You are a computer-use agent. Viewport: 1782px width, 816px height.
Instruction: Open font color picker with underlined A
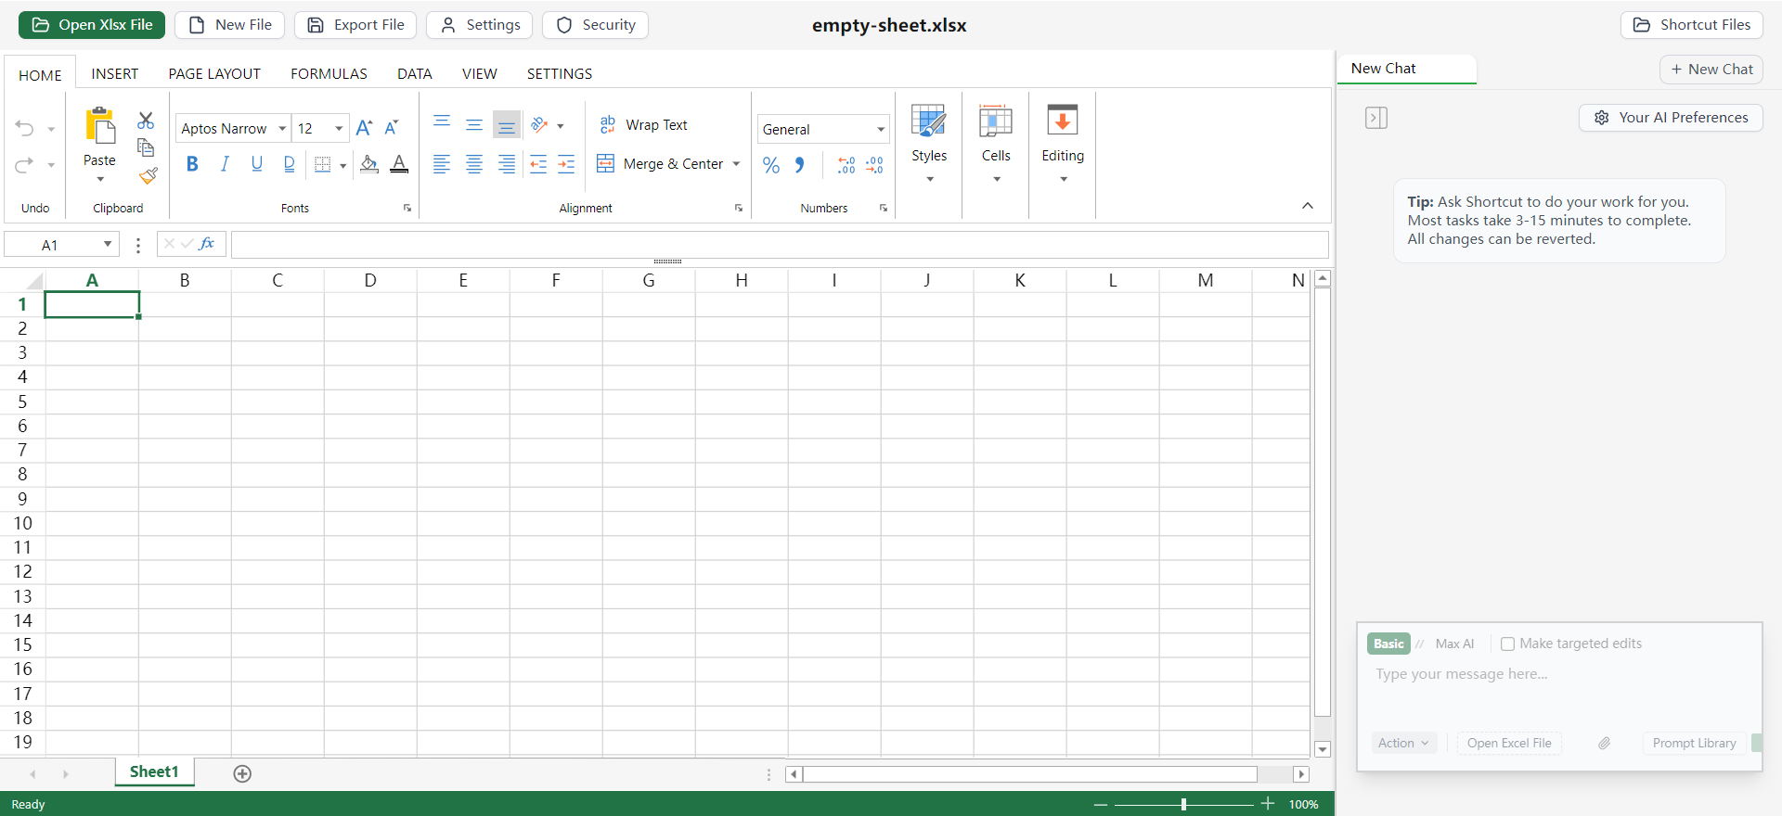tap(399, 164)
